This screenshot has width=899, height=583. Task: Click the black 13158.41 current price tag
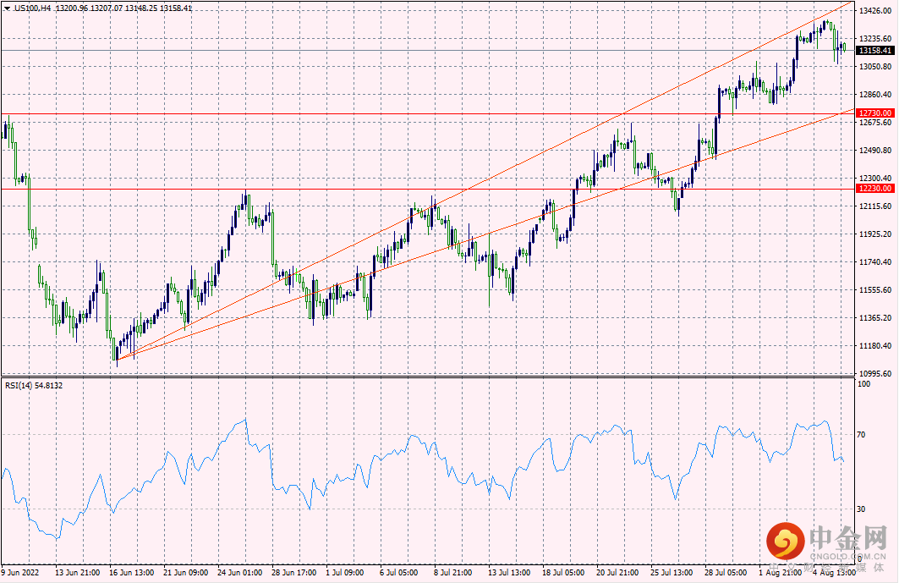(875, 51)
